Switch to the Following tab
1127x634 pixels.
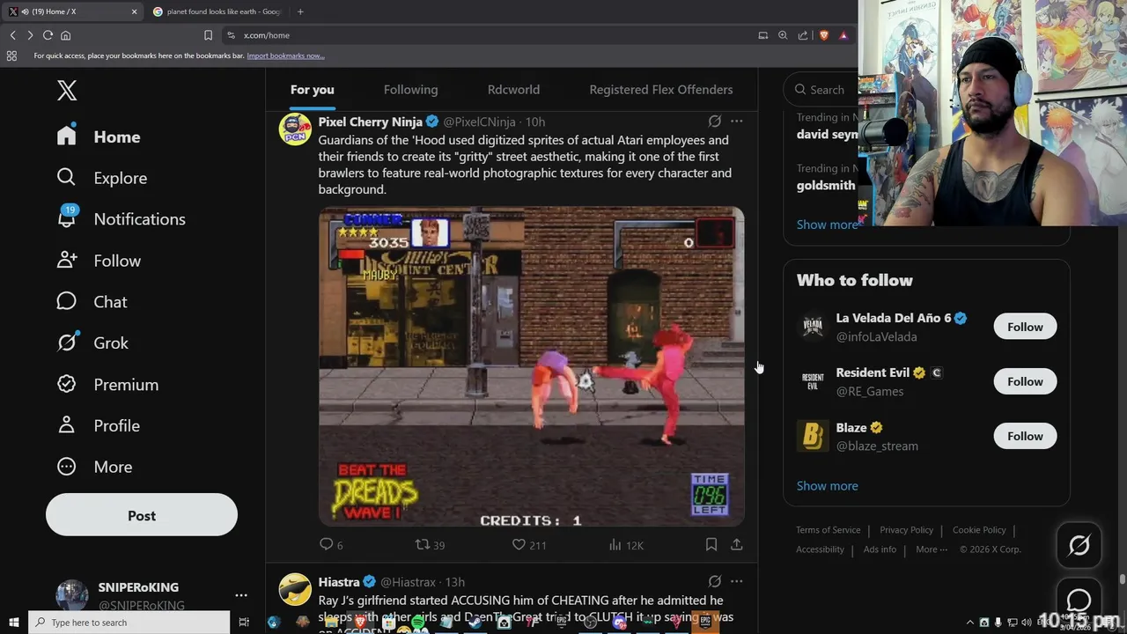[410, 90]
